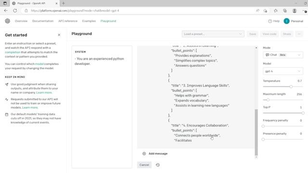Open the API reference nav item
The height and width of the screenshot is (173, 308).
coord(68,21)
